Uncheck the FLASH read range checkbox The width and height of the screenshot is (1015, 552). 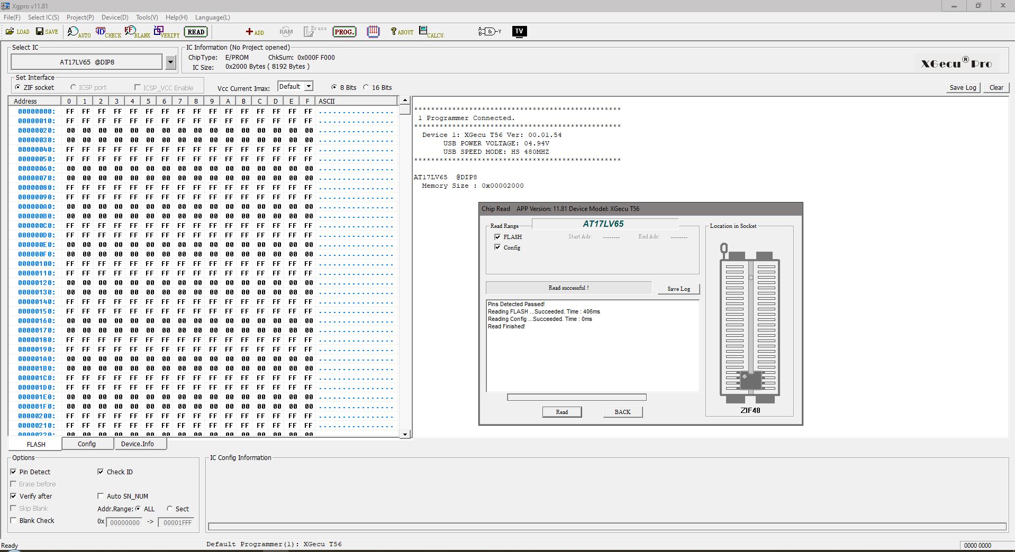pos(497,237)
